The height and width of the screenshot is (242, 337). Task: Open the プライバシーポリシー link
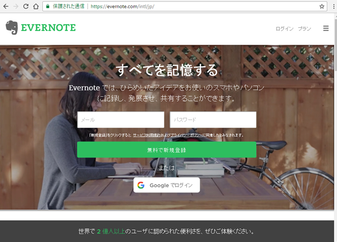pyautogui.click(x=186, y=135)
